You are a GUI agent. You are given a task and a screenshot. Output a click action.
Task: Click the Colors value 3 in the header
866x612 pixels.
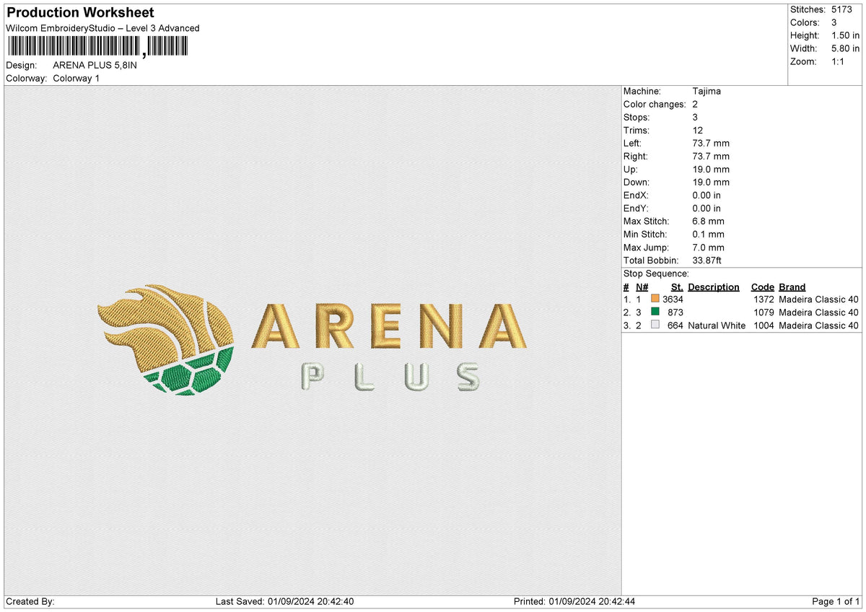pos(834,22)
